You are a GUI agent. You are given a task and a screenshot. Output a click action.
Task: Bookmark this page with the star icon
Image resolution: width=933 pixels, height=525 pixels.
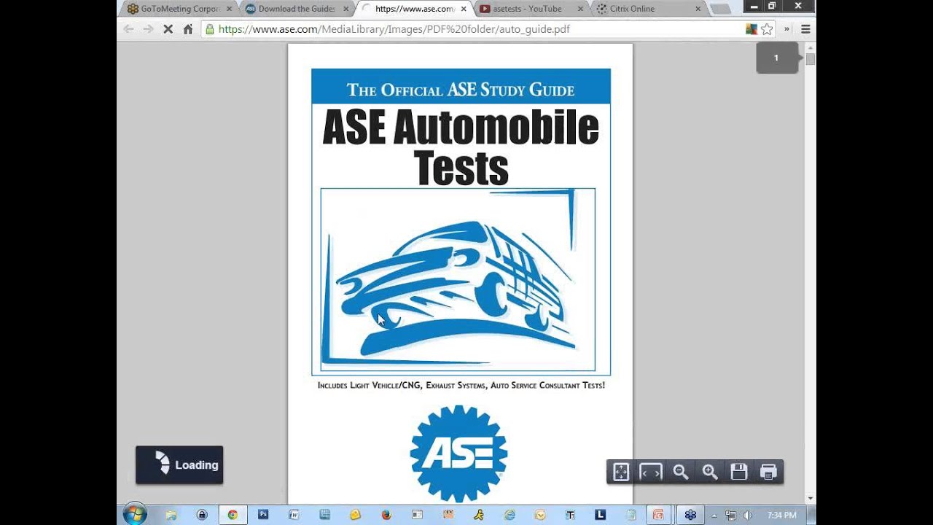(767, 29)
